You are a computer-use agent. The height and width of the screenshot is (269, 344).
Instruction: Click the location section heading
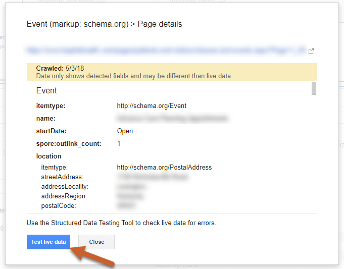[48, 156]
